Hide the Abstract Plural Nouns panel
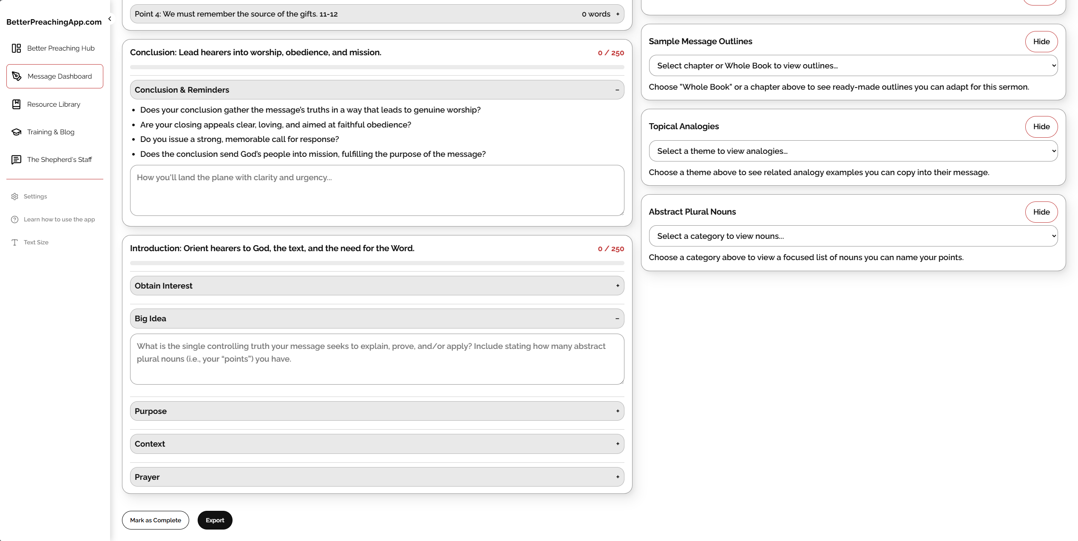Image resolution: width=1078 pixels, height=541 pixels. (x=1041, y=212)
